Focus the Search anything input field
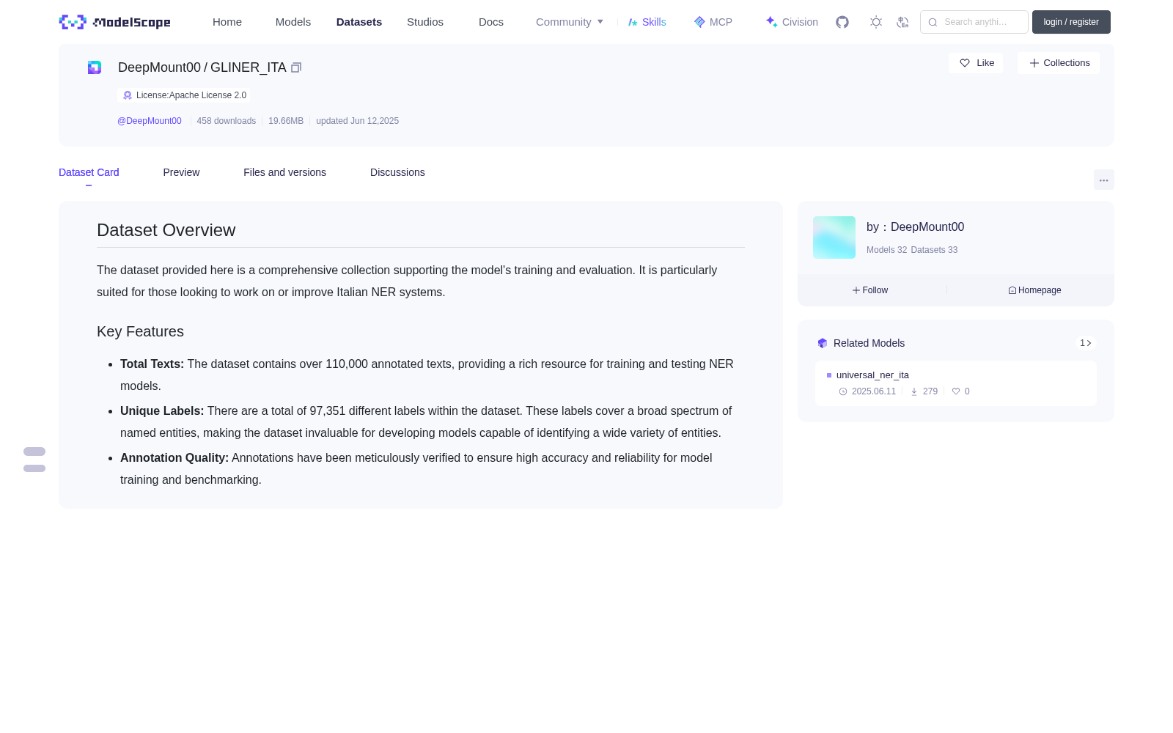The height and width of the screenshot is (733, 1173). (974, 22)
